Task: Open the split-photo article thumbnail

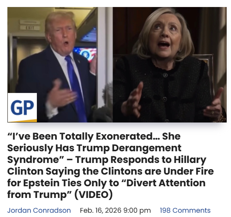Action: pyautogui.click(x=117, y=65)
